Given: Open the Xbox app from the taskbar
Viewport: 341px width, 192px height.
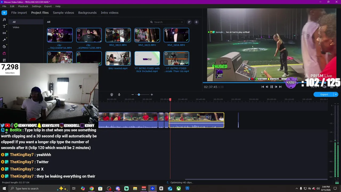Looking at the screenshot, I should pos(178,189).
